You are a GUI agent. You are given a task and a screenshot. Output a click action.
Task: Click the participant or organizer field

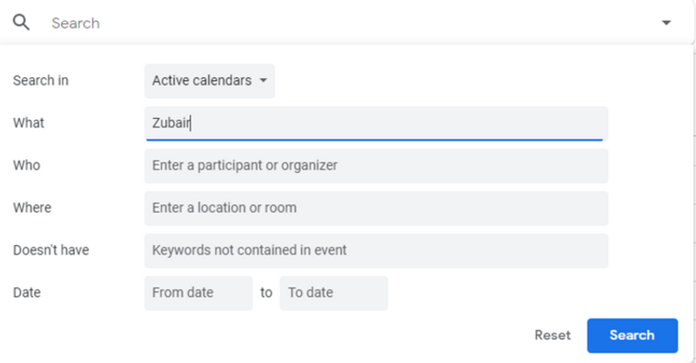click(x=376, y=166)
